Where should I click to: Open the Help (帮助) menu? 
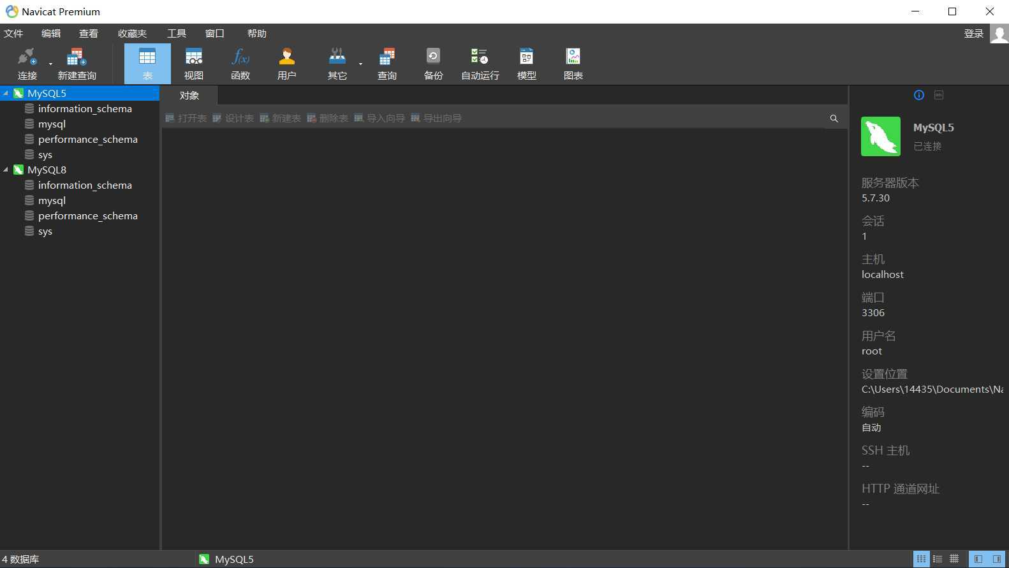pos(257,34)
